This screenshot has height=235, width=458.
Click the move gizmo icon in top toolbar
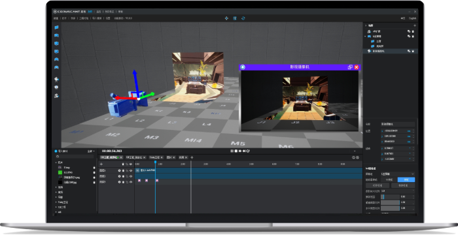point(226,18)
